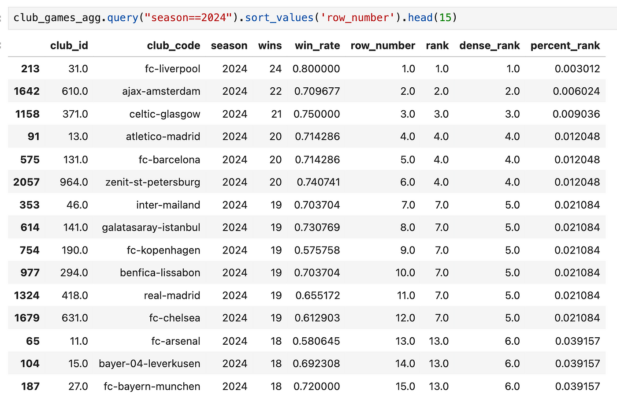Click club_id value 294.0

click(74, 273)
